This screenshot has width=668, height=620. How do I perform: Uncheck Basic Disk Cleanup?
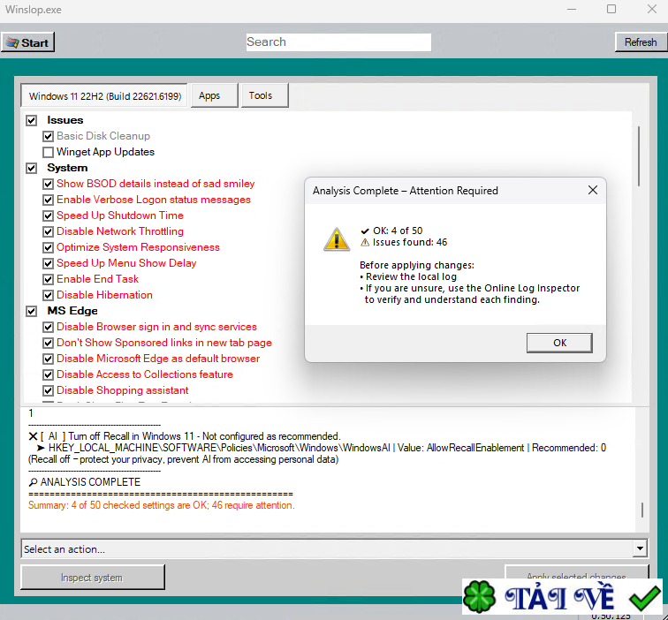pyautogui.click(x=48, y=136)
